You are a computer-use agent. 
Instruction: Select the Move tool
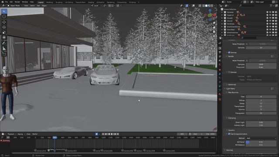tap(4, 22)
